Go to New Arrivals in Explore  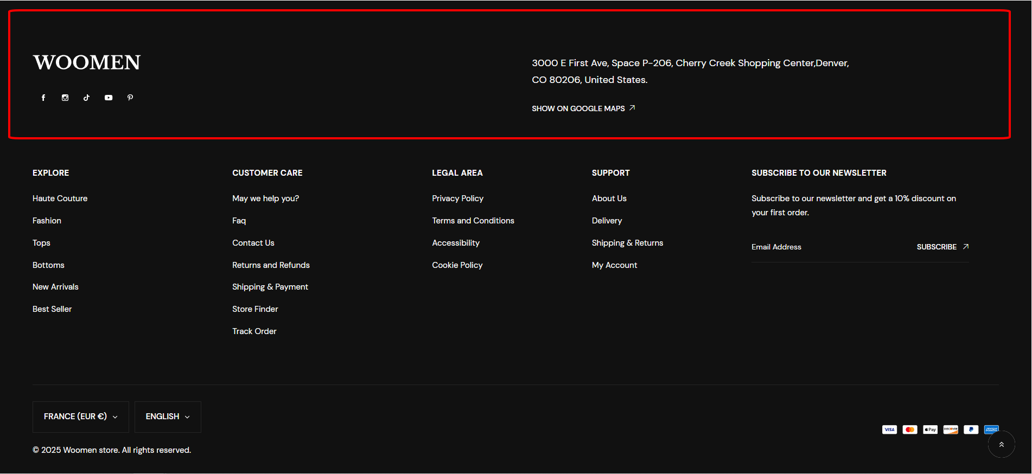pos(55,287)
